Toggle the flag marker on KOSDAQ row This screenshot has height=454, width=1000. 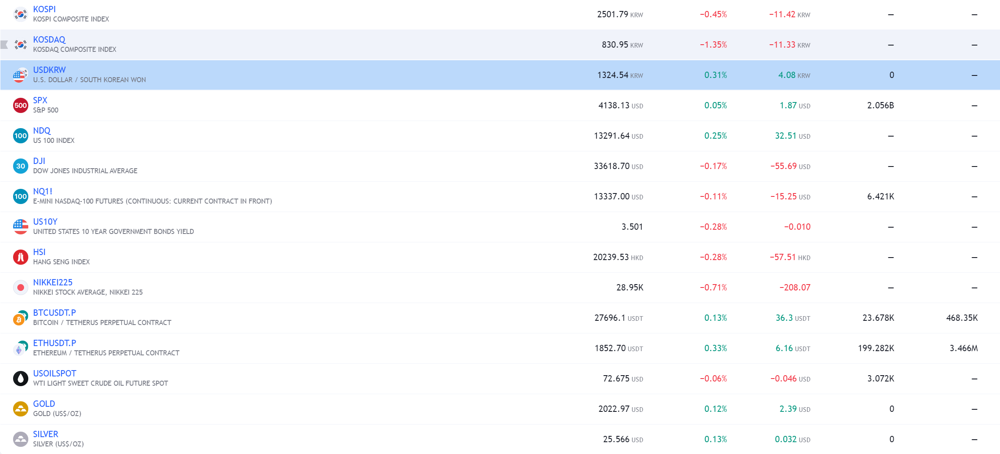pos(4,45)
